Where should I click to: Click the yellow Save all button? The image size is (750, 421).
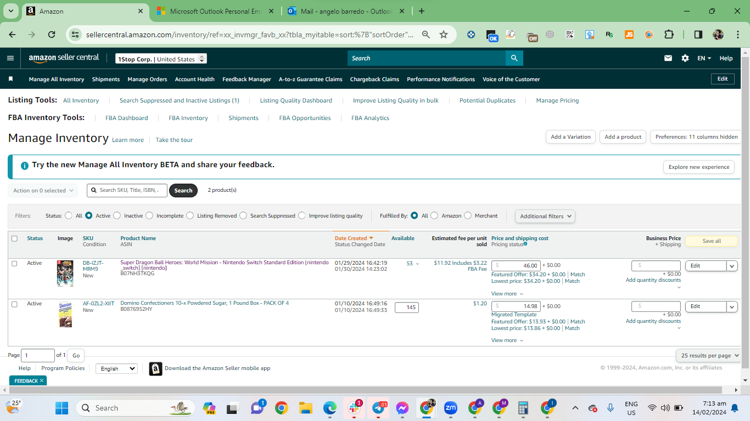712,241
